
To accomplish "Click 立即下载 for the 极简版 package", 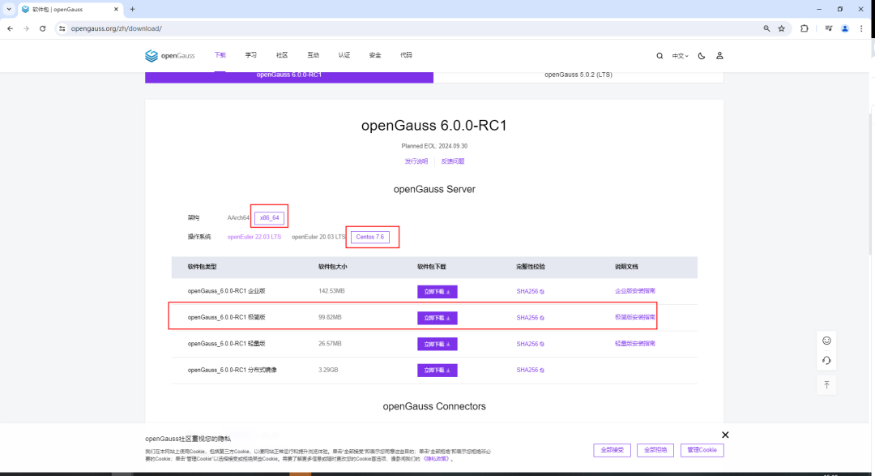I will [x=437, y=317].
